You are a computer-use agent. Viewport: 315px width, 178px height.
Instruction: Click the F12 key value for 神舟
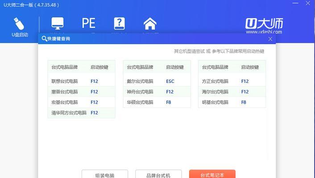pos(170,92)
